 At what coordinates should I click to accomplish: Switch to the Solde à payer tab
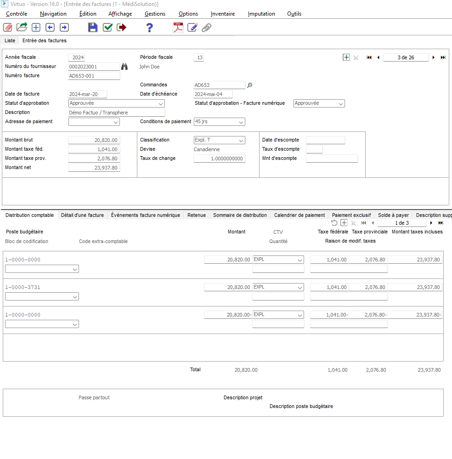394,215
